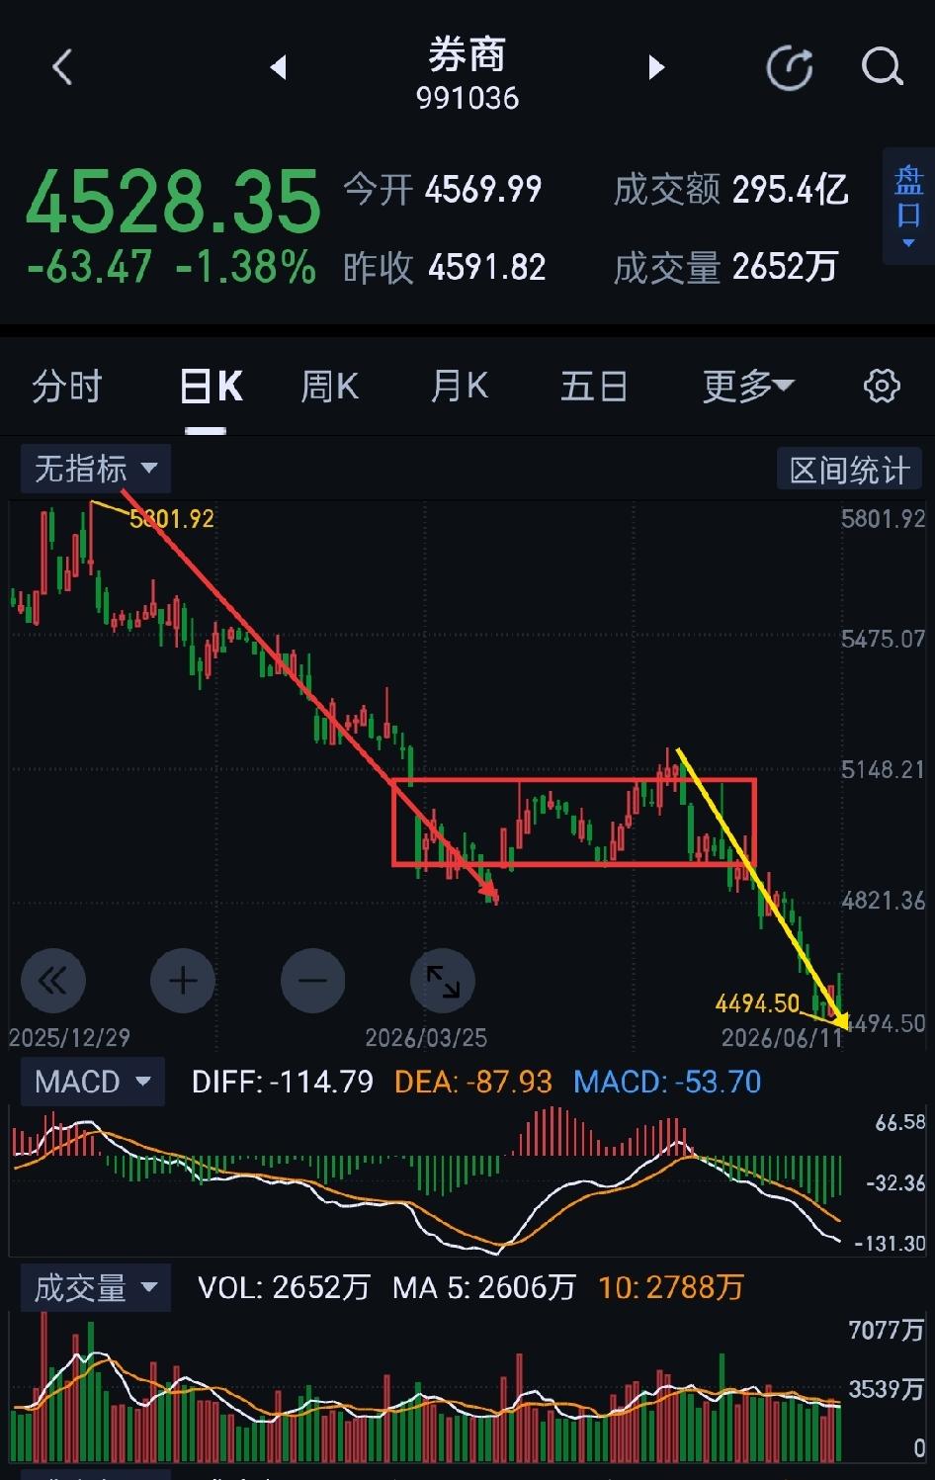Expand the 更多 period menu
The width and height of the screenshot is (935, 1480).
coord(748,386)
